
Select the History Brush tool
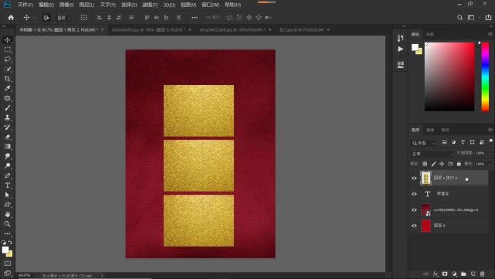tap(7, 128)
